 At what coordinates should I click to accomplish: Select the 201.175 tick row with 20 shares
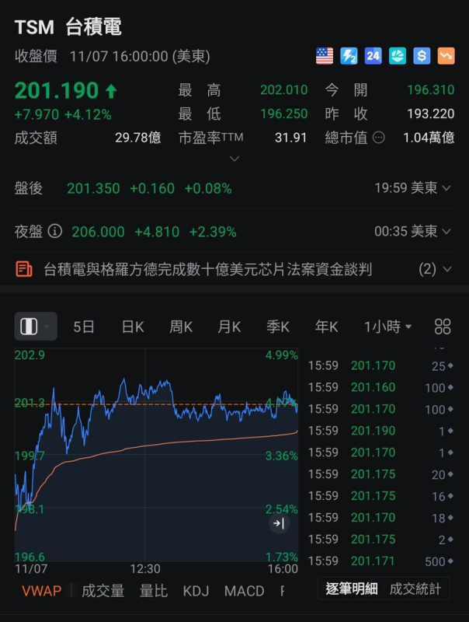[x=381, y=474]
